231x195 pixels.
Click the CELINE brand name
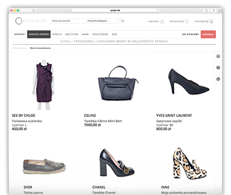click(x=90, y=115)
